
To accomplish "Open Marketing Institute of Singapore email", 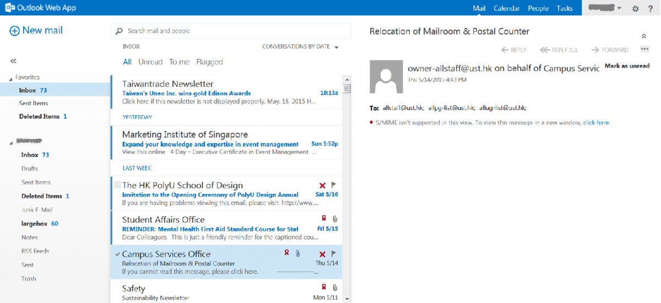I will click(x=226, y=143).
